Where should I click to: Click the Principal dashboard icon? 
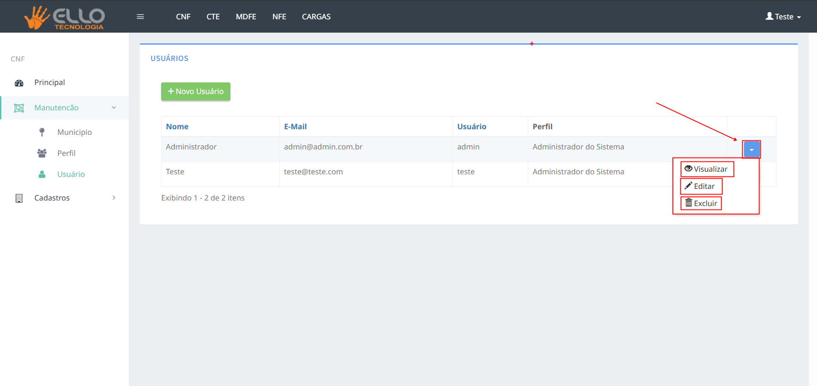click(19, 83)
